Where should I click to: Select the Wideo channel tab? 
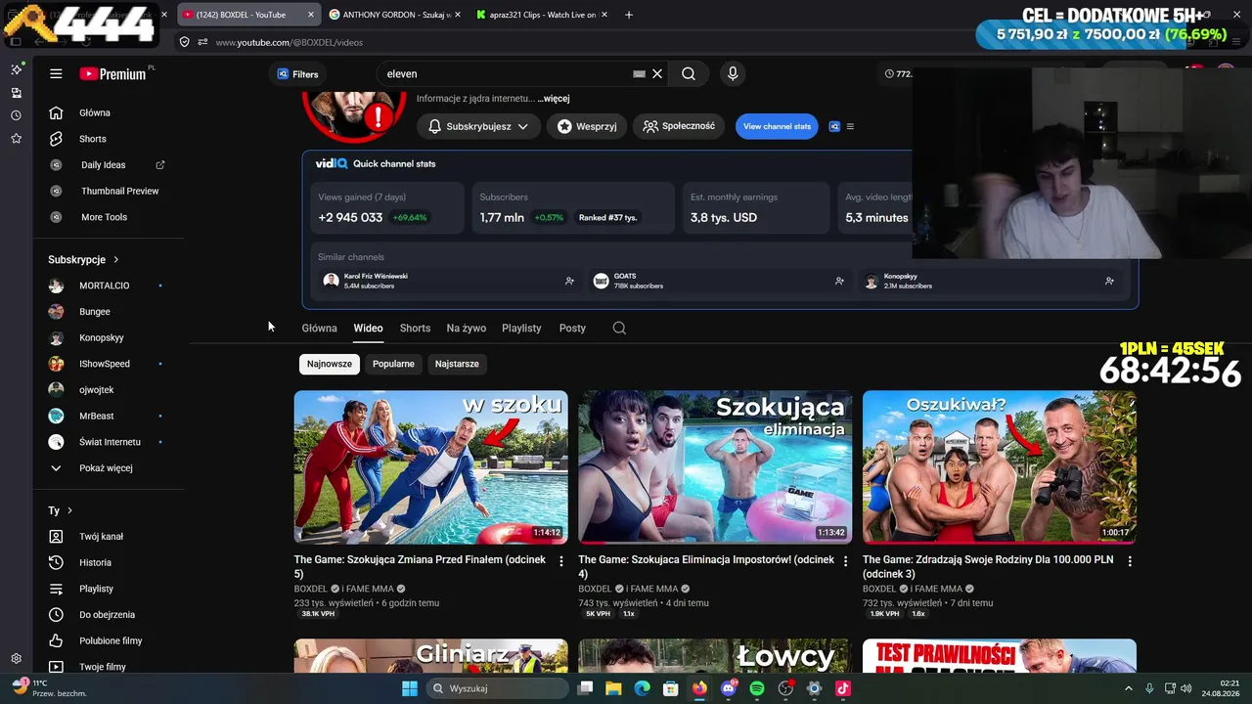pos(368,329)
